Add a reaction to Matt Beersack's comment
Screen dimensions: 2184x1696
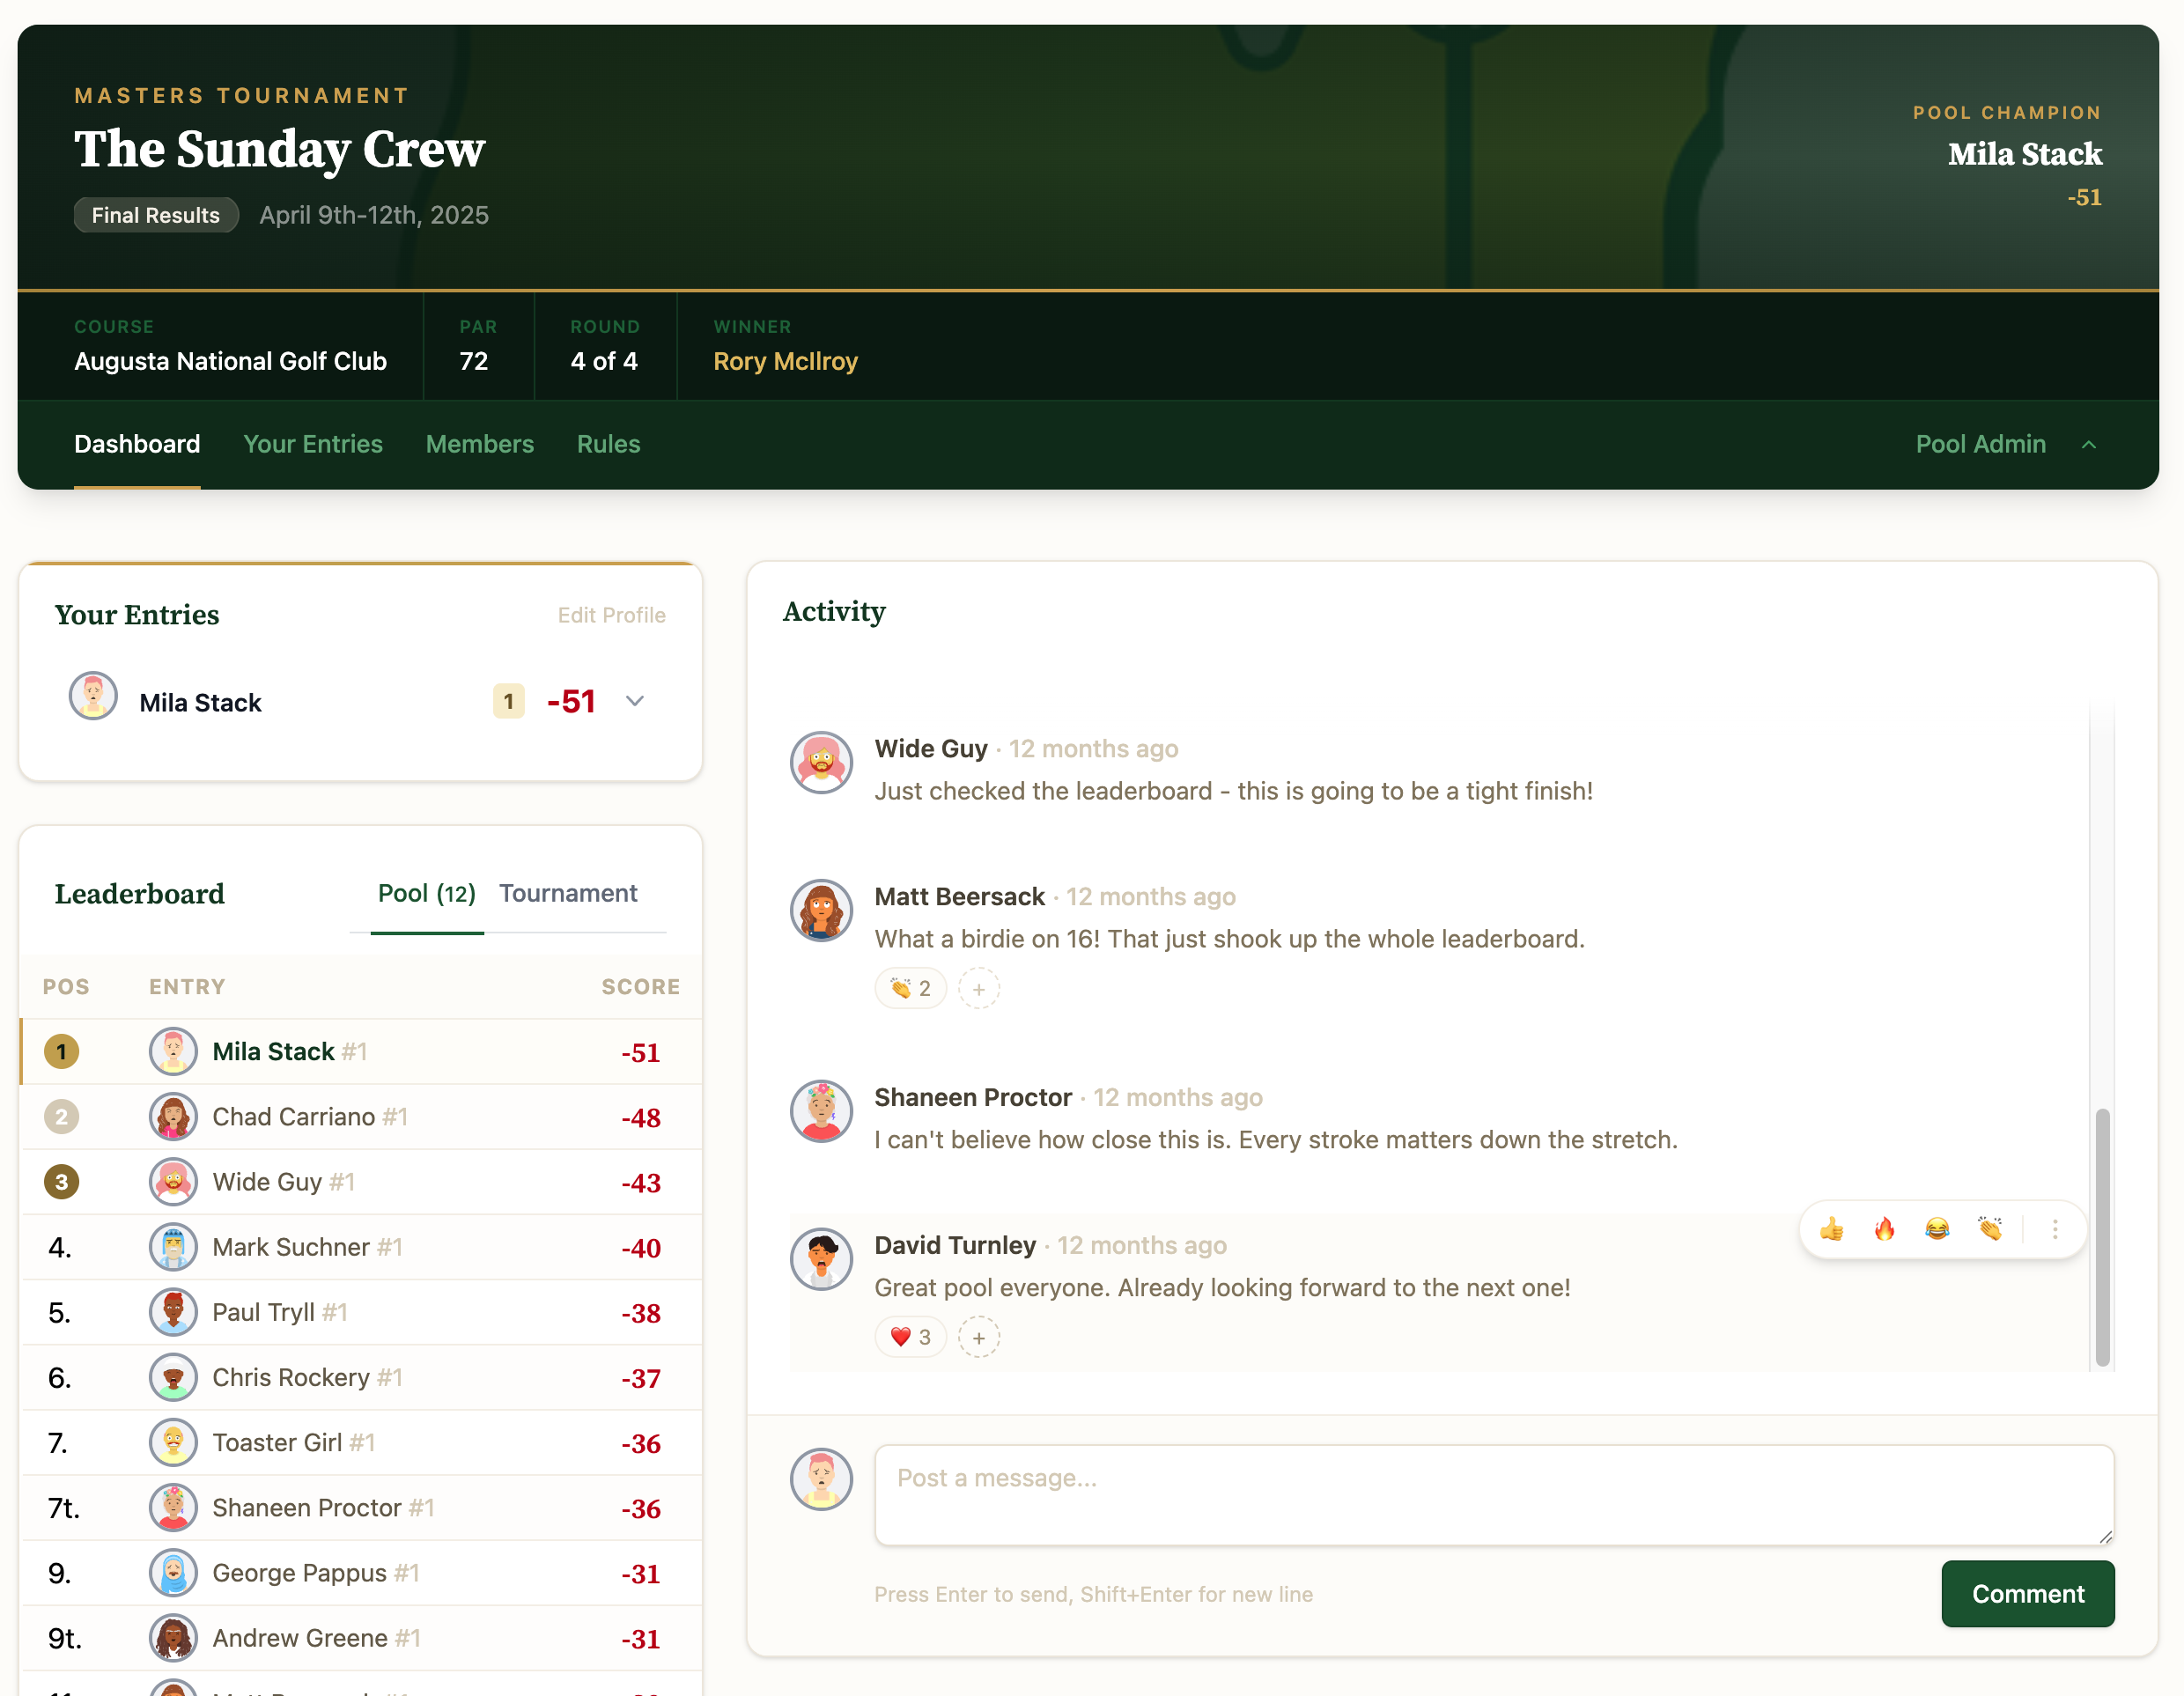point(978,988)
